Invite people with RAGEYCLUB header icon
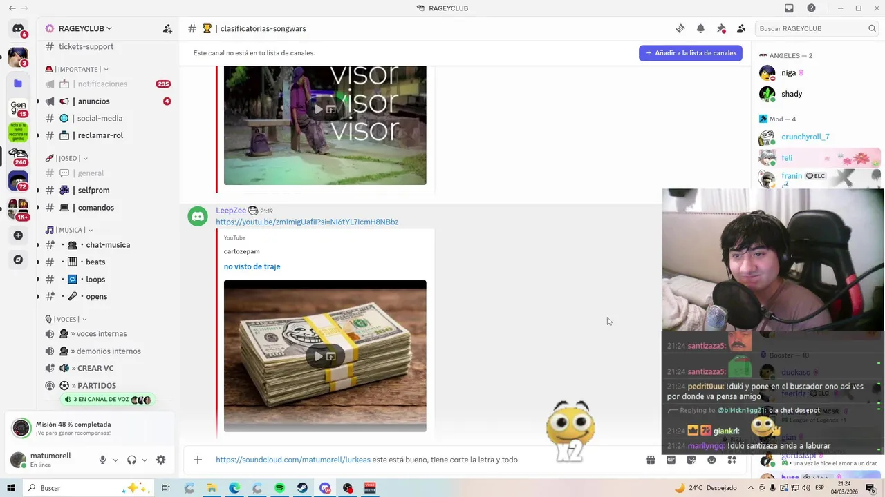 [167, 28]
